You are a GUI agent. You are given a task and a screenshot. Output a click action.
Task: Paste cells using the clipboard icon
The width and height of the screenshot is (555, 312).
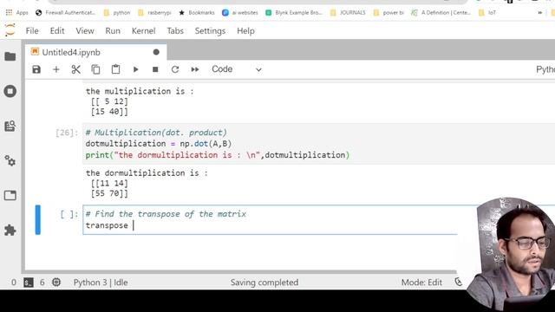(x=115, y=69)
